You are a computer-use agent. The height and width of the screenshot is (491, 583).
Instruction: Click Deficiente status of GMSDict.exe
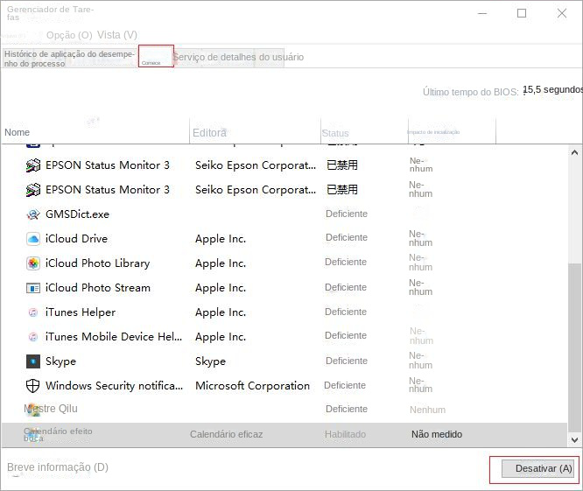347,214
